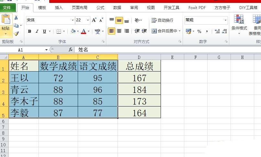Toggle middle vertical align
The height and width of the screenshot is (157, 261).
119,20
